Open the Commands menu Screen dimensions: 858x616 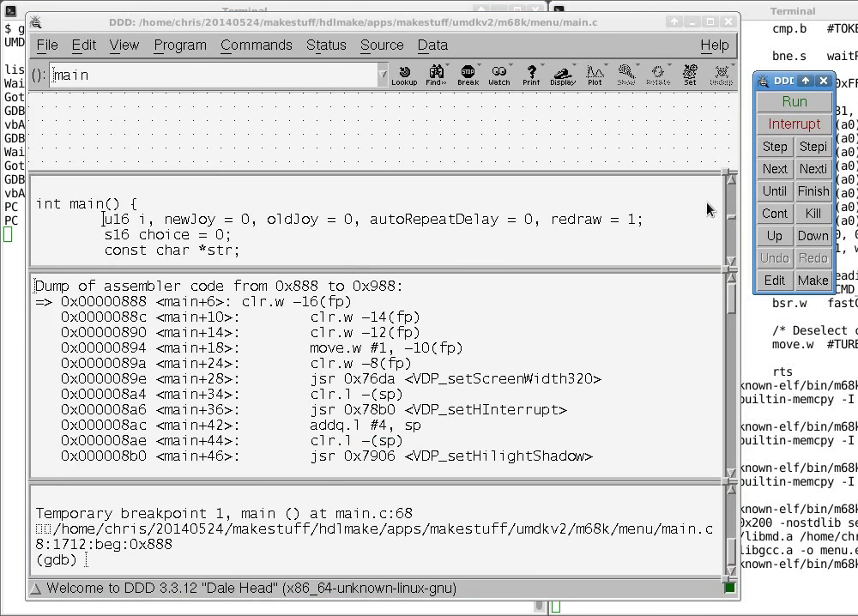(x=256, y=45)
